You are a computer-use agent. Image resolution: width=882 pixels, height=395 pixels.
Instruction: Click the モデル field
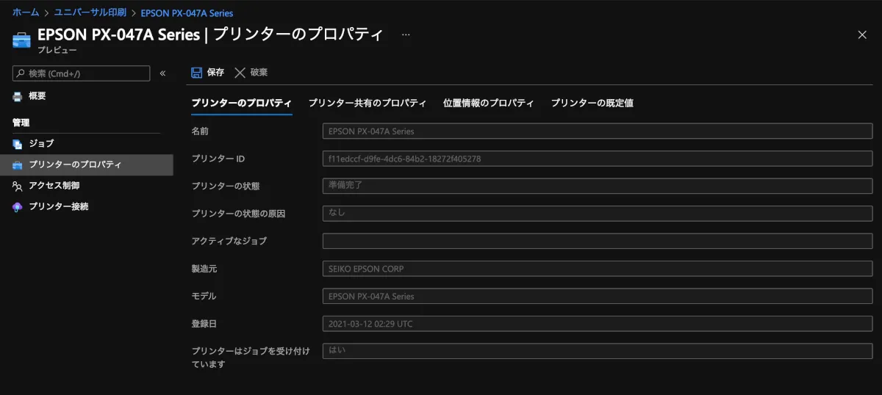pos(598,297)
